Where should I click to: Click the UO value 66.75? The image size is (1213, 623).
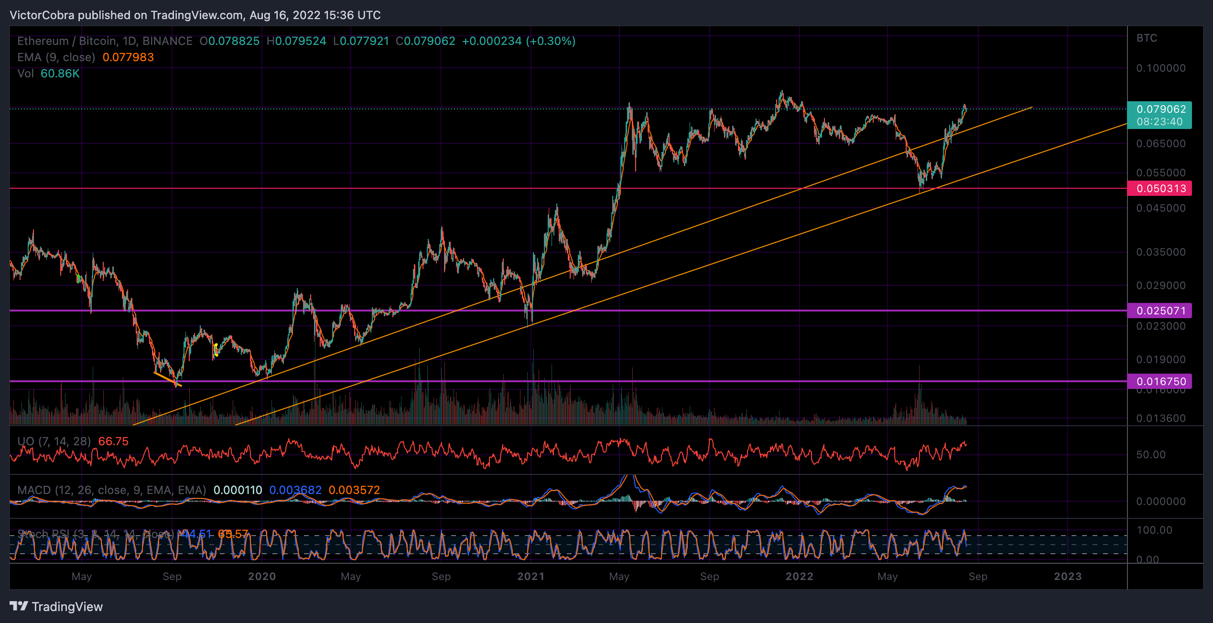tap(113, 441)
